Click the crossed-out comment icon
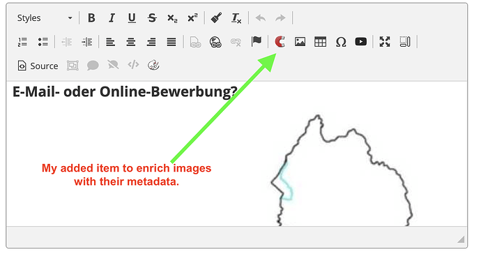Screen dimensions: 481x254 pyautogui.click(x=113, y=66)
